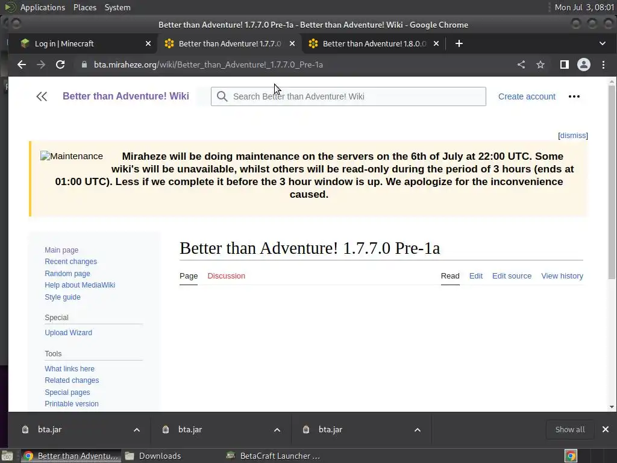
Task: Bookmark this page with the star icon
Action: (x=540, y=65)
